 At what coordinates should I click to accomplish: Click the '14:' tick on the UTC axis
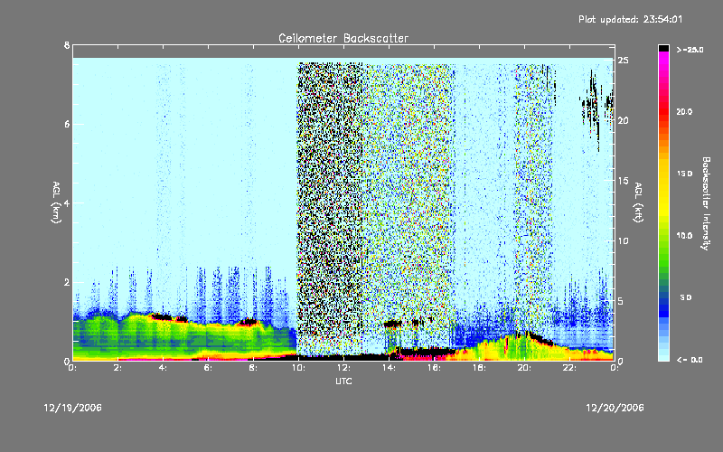pyautogui.click(x=389, y=368)
